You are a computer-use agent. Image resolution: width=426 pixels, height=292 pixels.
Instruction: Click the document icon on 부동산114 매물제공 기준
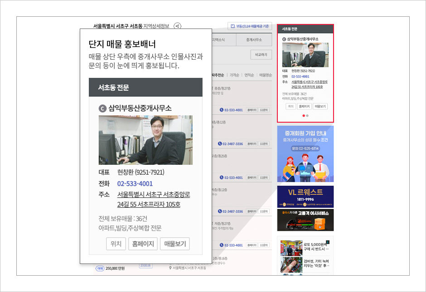coord(232,25)
